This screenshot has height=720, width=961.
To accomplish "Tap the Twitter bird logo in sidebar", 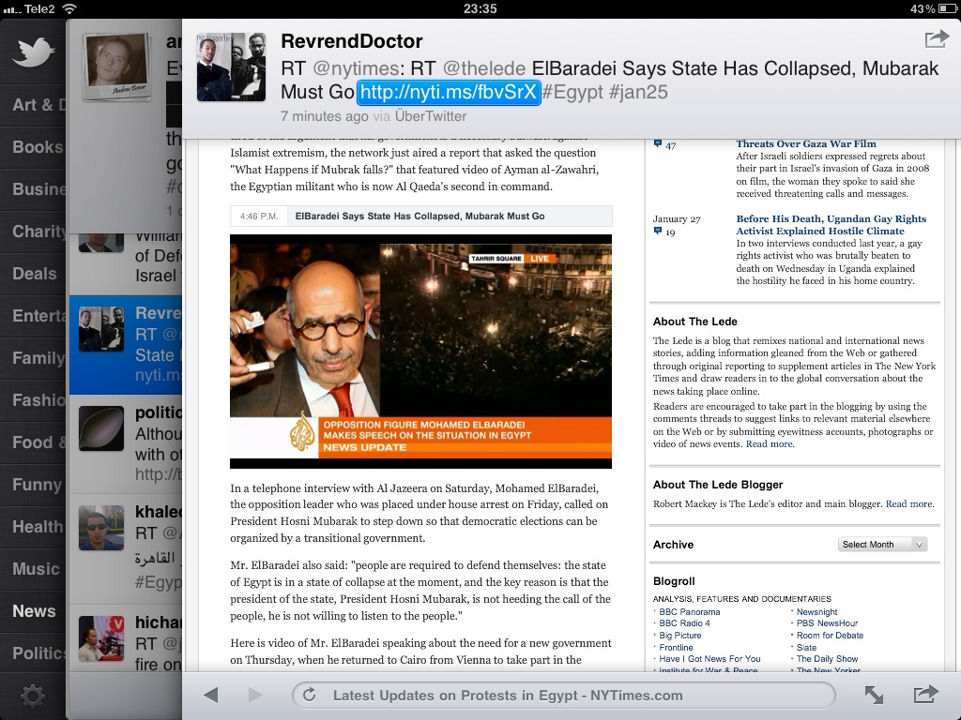I will [34, 52].
